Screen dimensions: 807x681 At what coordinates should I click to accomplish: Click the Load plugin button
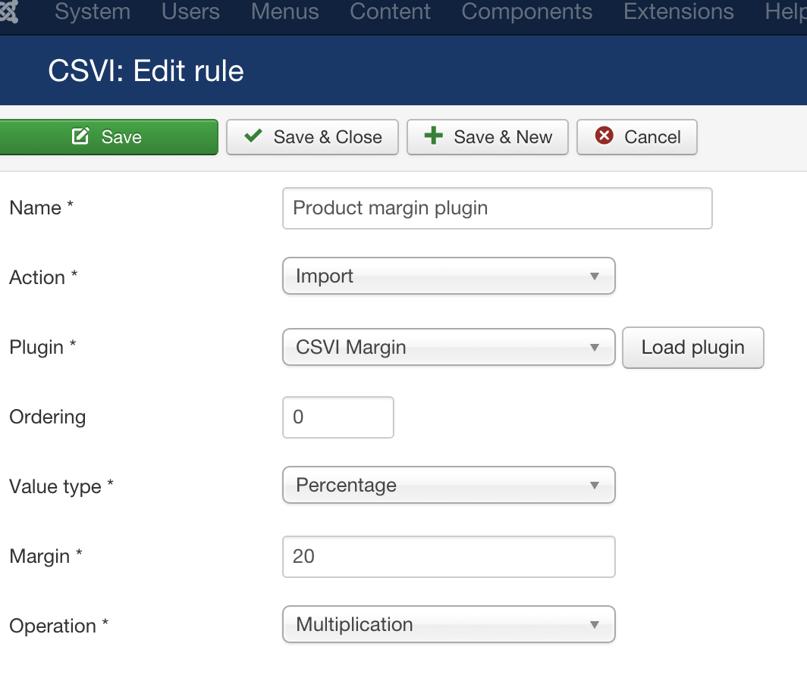(692, 348)
